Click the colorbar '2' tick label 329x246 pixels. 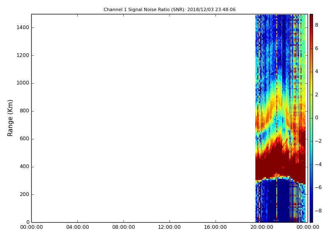317,95
